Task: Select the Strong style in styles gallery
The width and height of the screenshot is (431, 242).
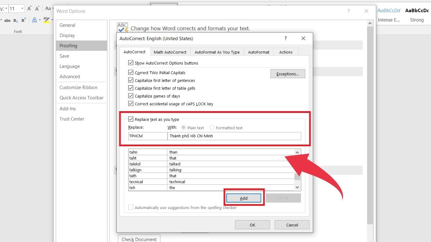Action: click(417, 15)
